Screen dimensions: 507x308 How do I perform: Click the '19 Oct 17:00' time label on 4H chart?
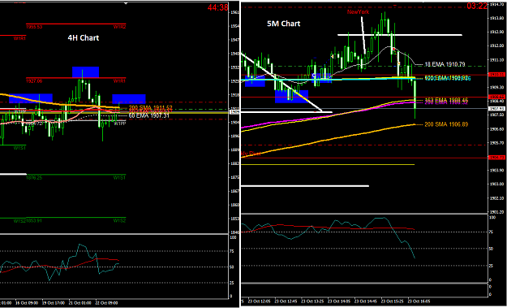[x=54, y=303]
